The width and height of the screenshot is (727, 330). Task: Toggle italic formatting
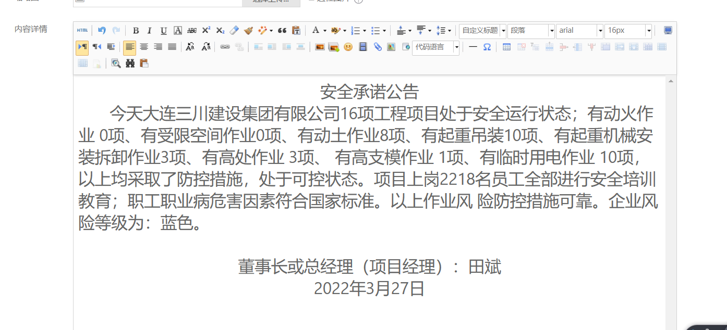150,31
